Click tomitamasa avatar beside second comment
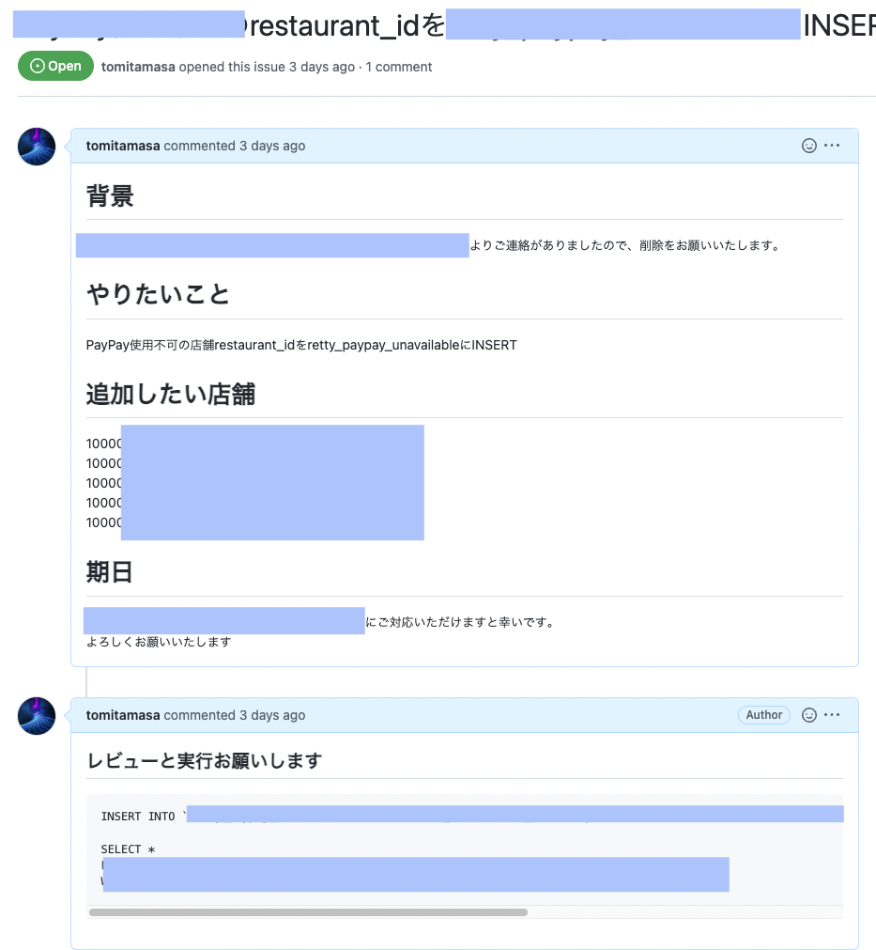Image resolution: width=876 pixels, height=950 pixels. 37,716
